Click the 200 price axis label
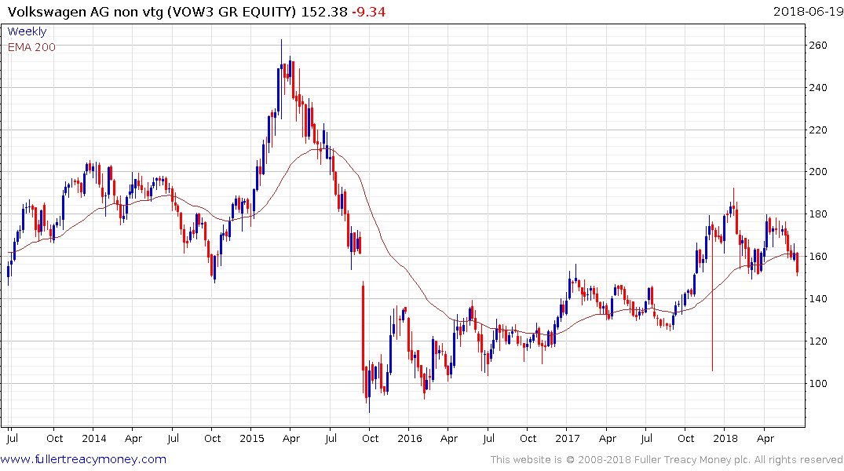The width and height of the screenshot is (844, 471). tap(818, 172)
